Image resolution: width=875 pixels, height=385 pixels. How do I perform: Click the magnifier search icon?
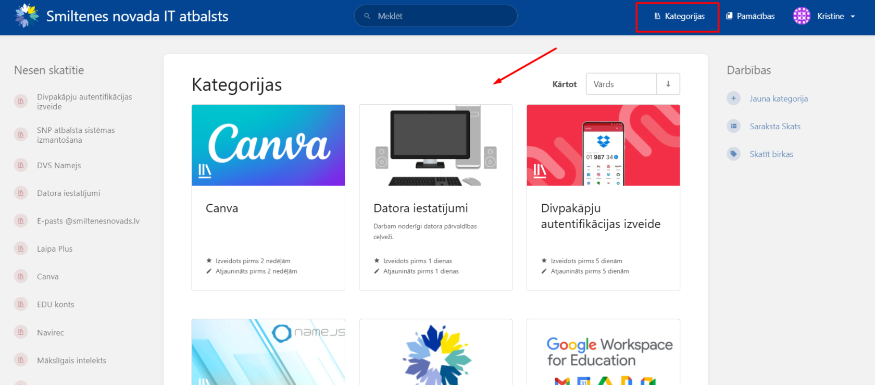(367, 16)
